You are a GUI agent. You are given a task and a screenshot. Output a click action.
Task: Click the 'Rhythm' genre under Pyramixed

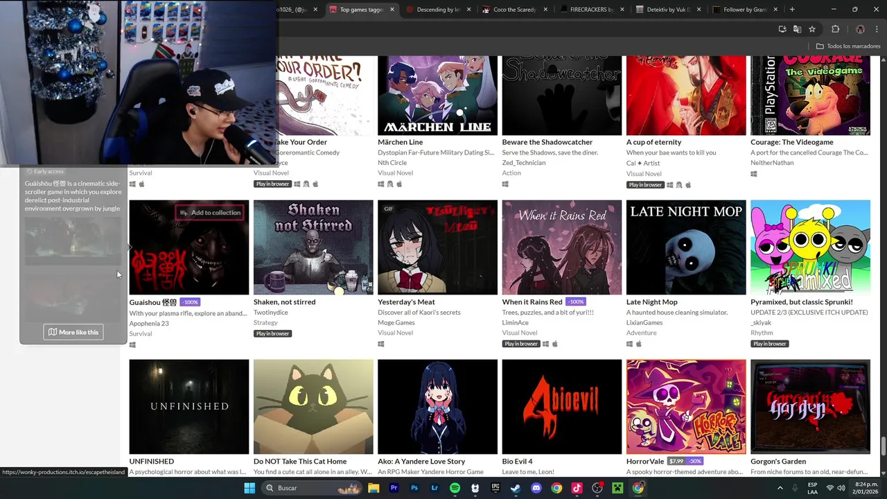pyautogui.click(x=762, y=333)
